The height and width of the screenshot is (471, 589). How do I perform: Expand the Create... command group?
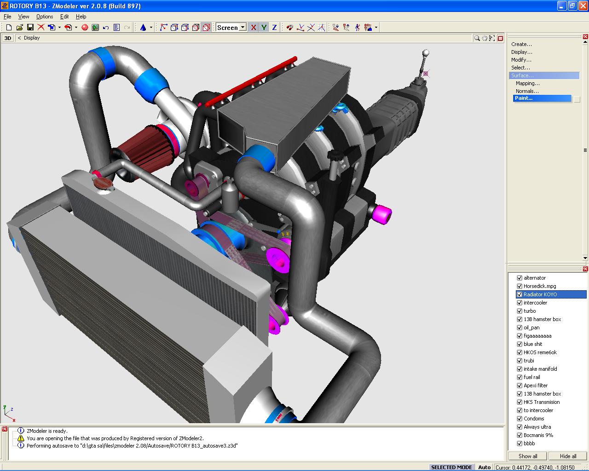pos(521,44)
